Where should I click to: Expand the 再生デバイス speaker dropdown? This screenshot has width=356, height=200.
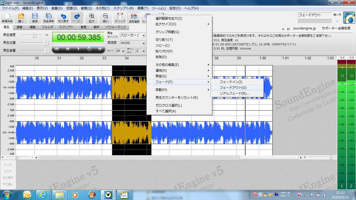tap(144, 35)
